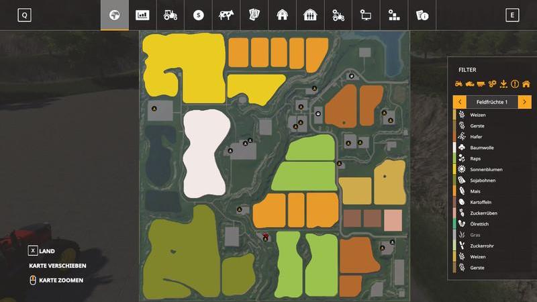Click the exclamation mark filter icon
Image resolution: width=537 pixels, height=302 pixels.
(x=515, y=84)
